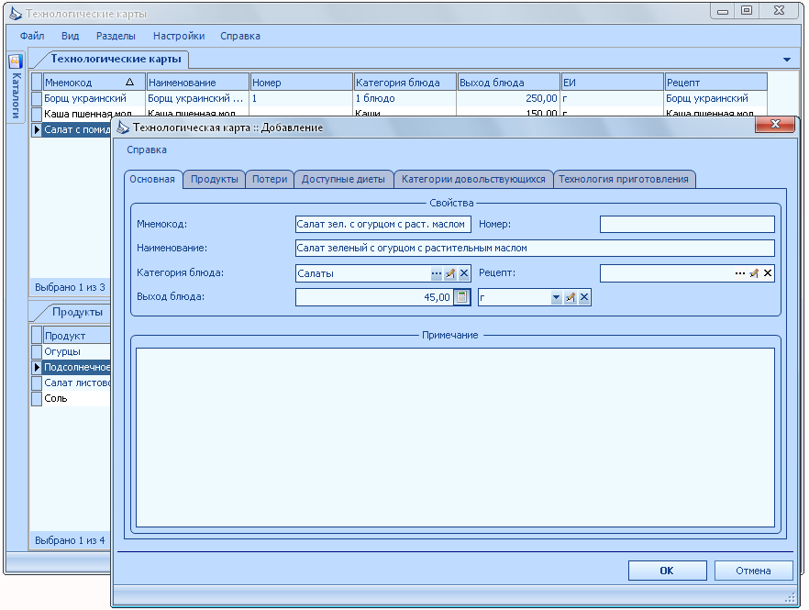This screenshot has height=610, width=809.
Task: Open tab list dropdown arrow in main window
Action: 787,60
